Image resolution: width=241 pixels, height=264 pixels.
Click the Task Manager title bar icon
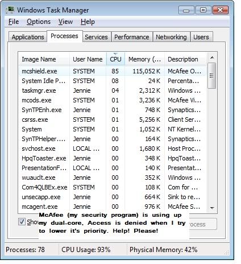click(x=10, y=10)
